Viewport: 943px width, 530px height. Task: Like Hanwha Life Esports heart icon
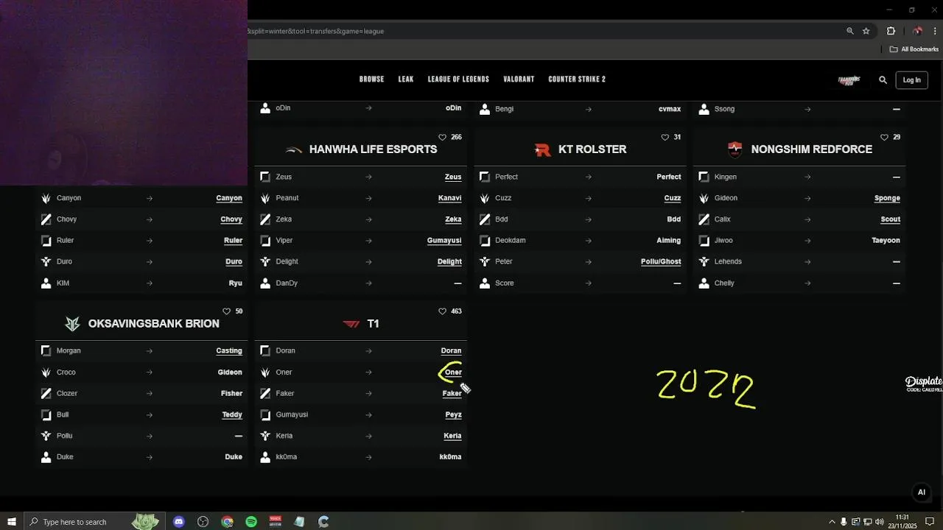[x=442, y=137]
